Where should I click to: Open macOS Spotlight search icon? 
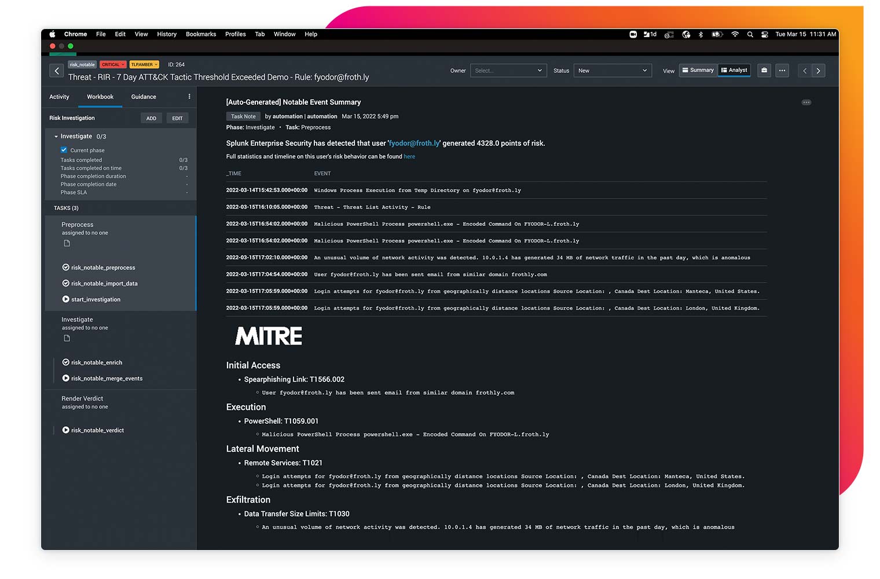tap(750, 34)
